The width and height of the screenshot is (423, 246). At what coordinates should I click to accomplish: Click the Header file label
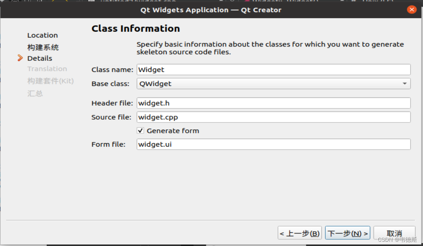pos(112,103)
